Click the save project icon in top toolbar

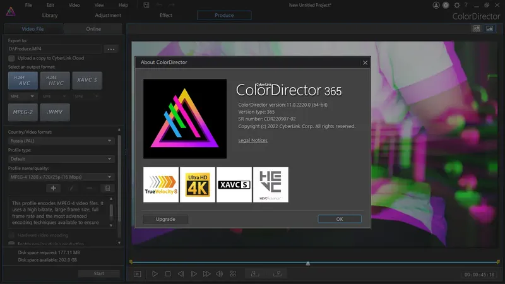146,5
